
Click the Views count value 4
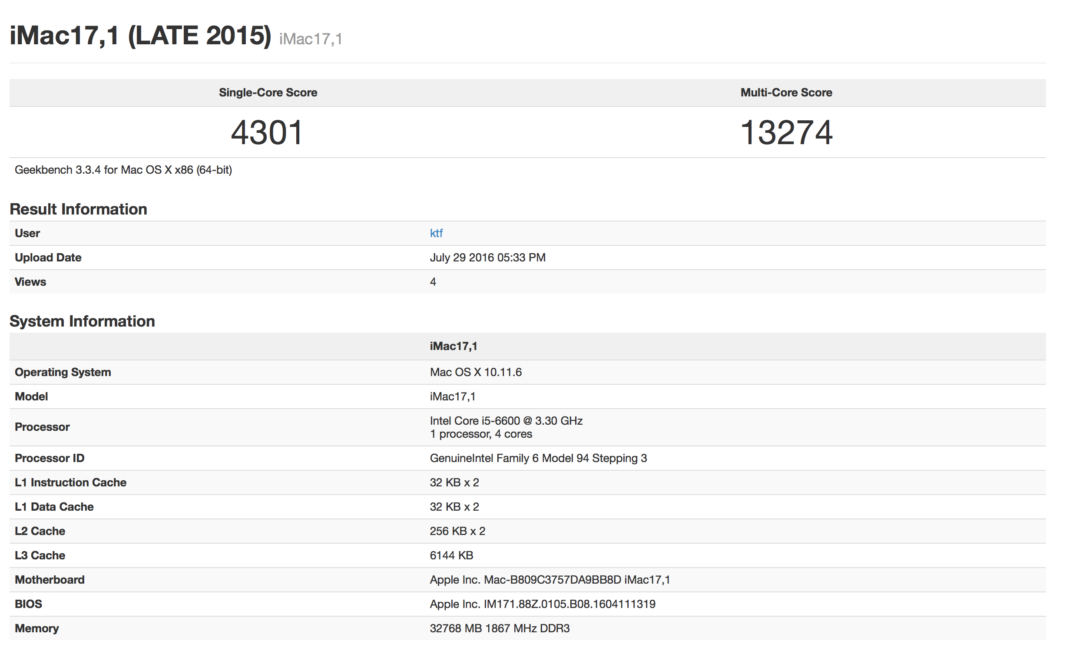pos(433,282)
